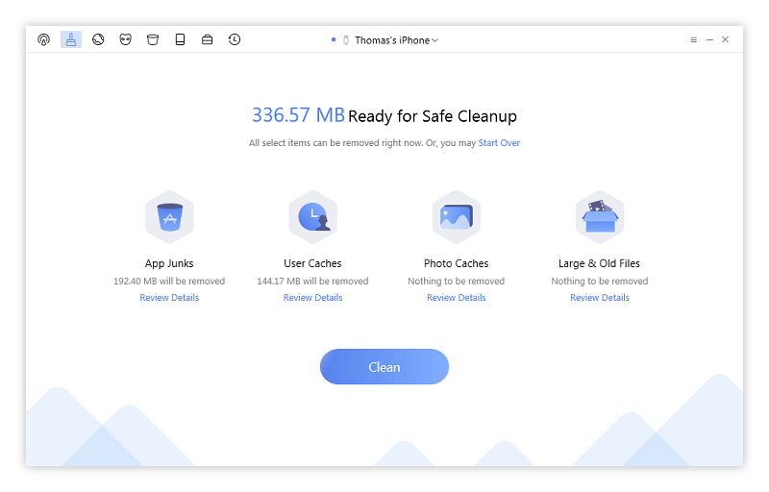Screen dimensions: 769x492
Task: Open the hamburger menu icon
Action: point(693,39)
